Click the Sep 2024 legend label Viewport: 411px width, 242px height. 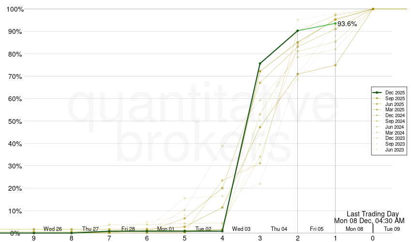pos(395,121)
